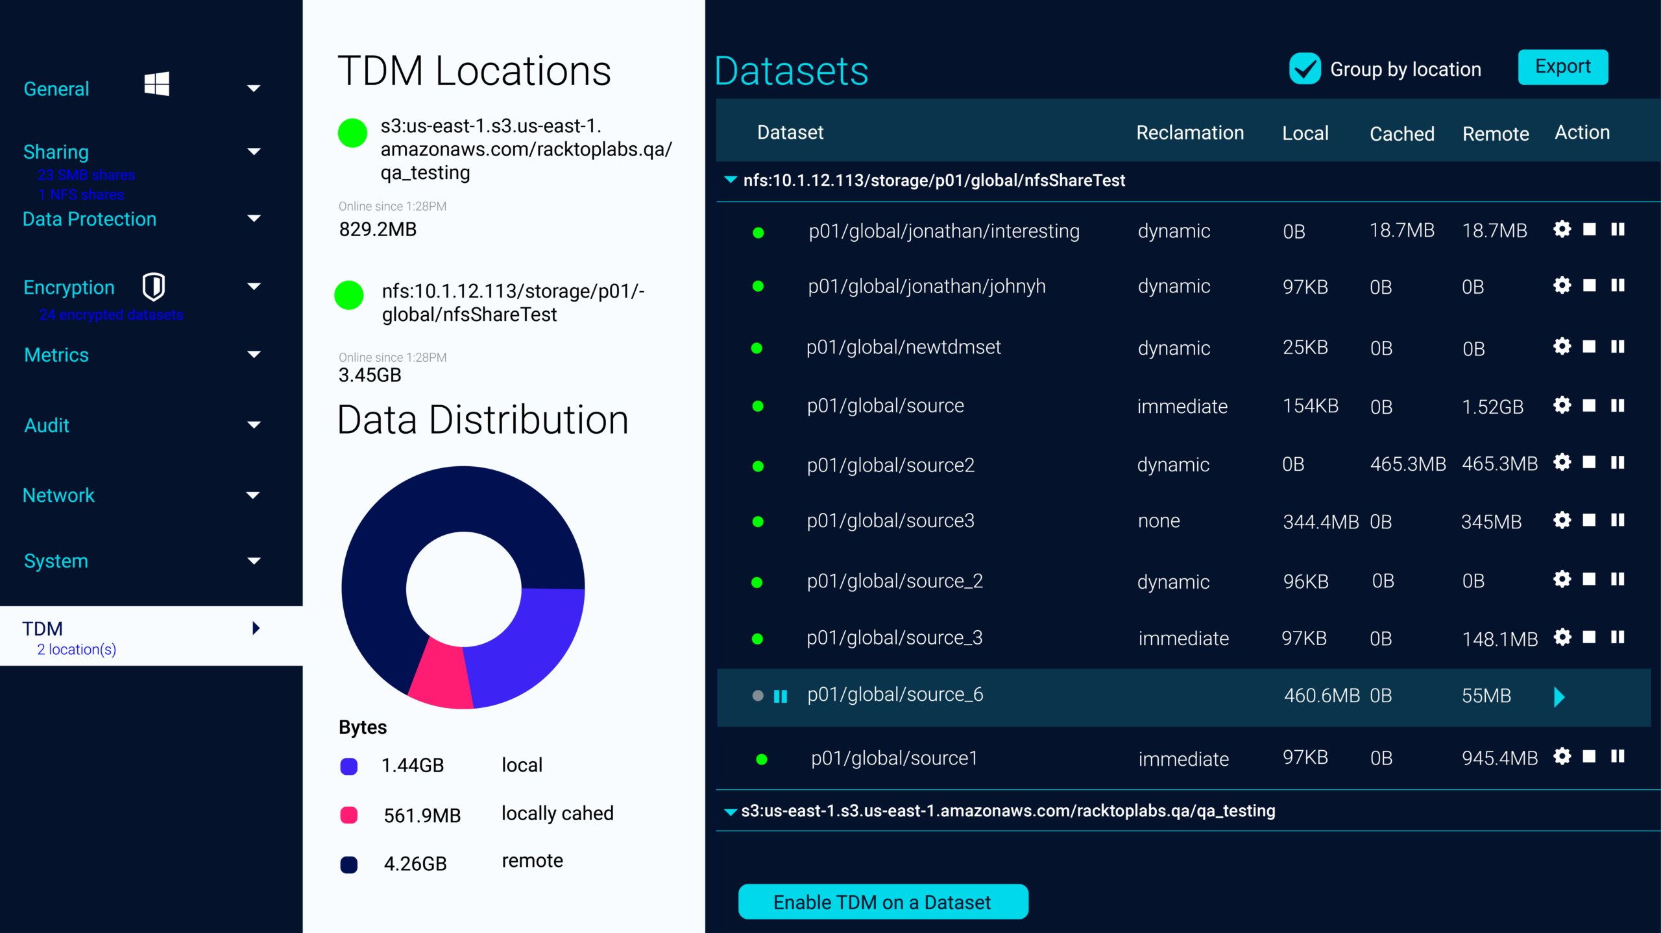Open the 1 NFS shares link

click(81, 195)
